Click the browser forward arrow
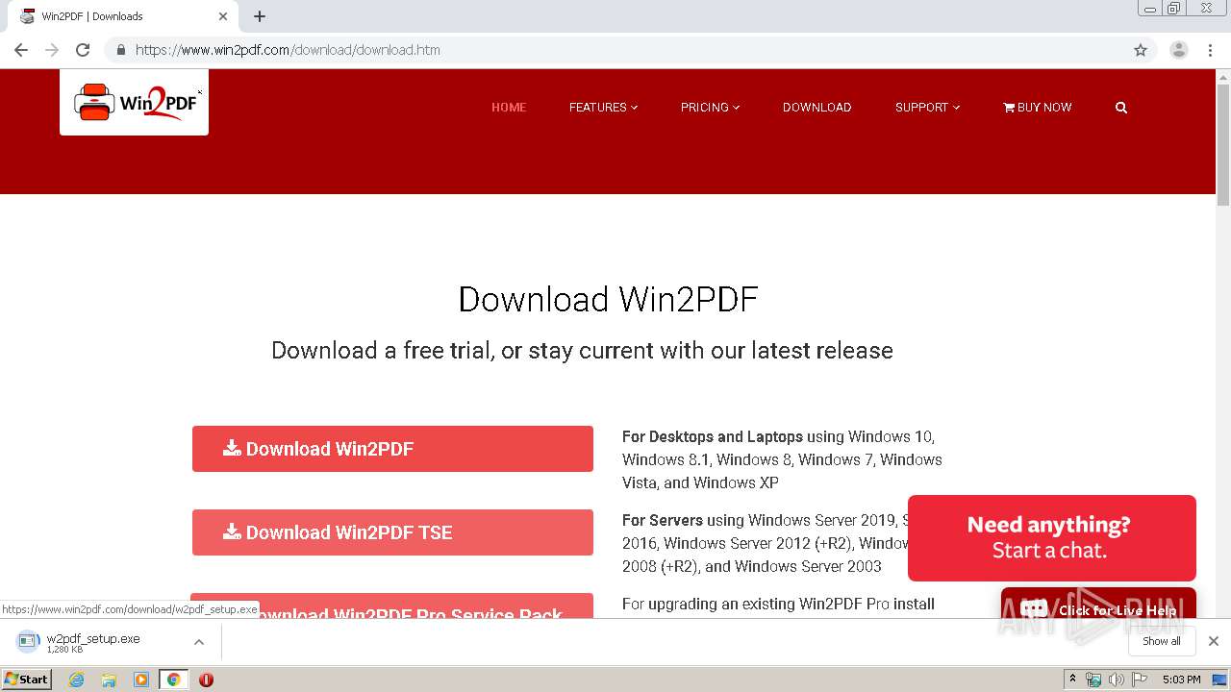Screen dimensions: 1231x692 click(52, 50)
